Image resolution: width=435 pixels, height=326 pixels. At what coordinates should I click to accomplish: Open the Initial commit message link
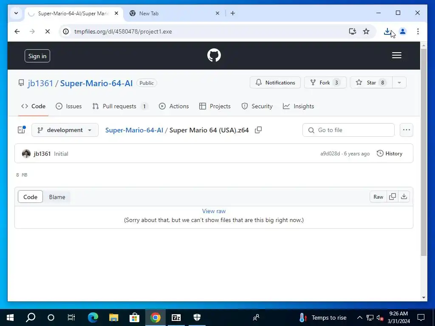coord(61,154)
